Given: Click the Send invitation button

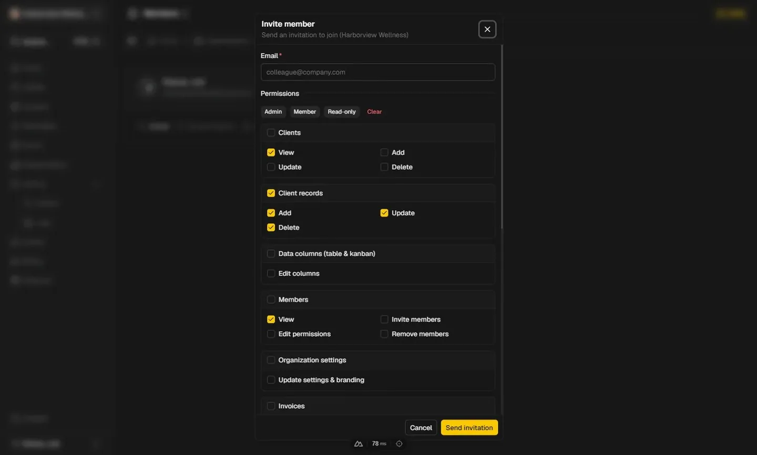Looking at the screenshot, I should click(469, 428).
